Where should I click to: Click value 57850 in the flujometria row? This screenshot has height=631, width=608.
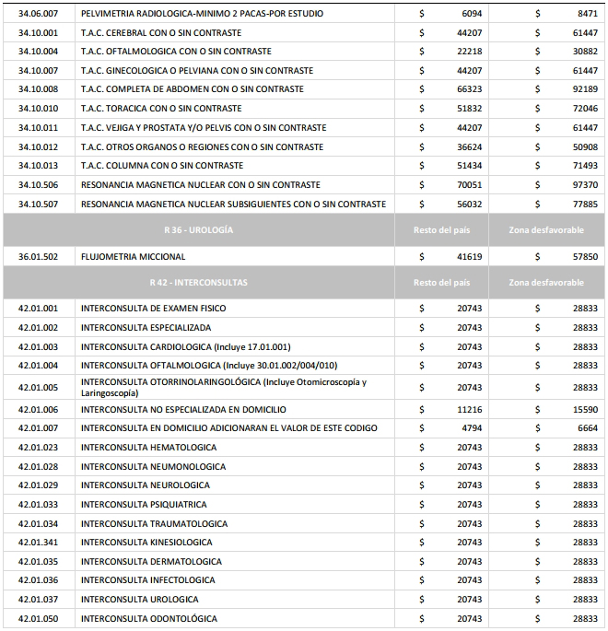pos(584,256)
